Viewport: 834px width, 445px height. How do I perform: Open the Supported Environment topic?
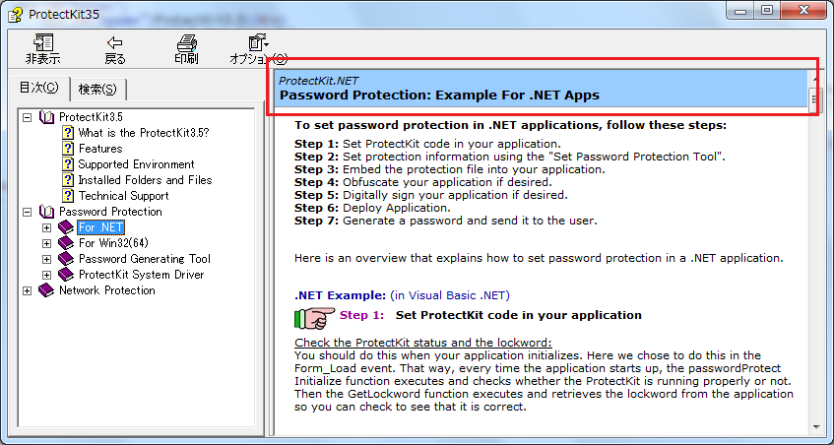[136, 164]
